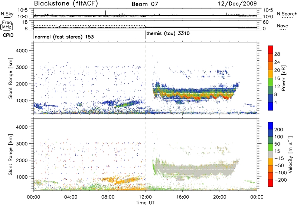Click the "Power [dB]" color bar label
The width and height of the screenshot is (297, 205).
coord(284,78)
